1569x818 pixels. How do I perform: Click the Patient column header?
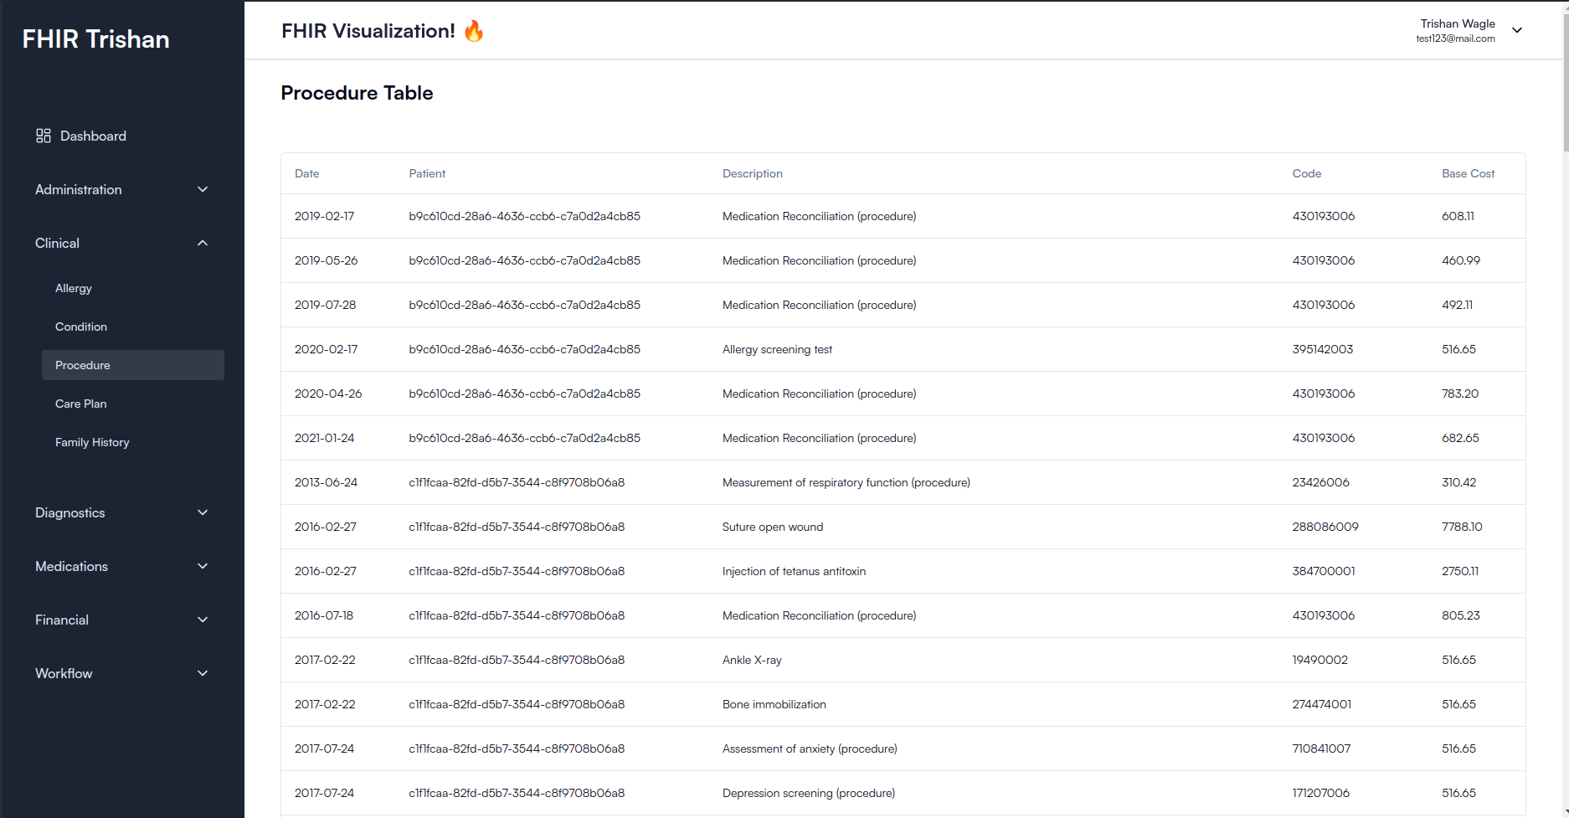point(427,173)
